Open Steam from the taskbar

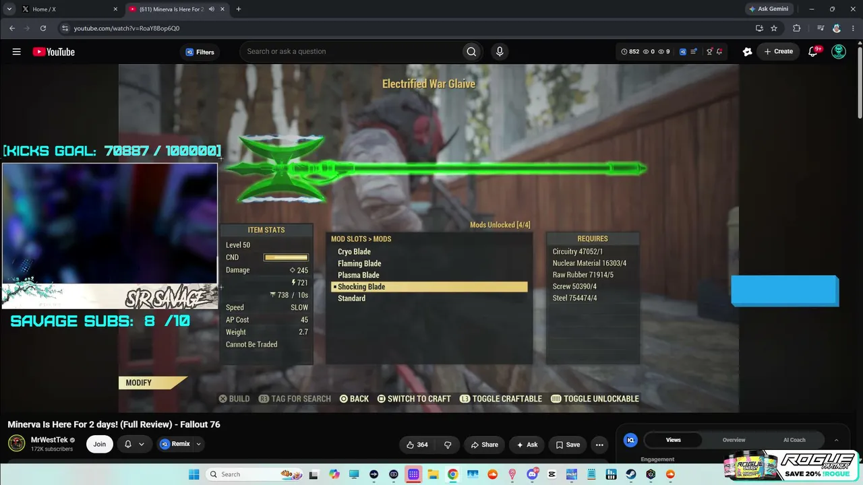click(631, 474)
